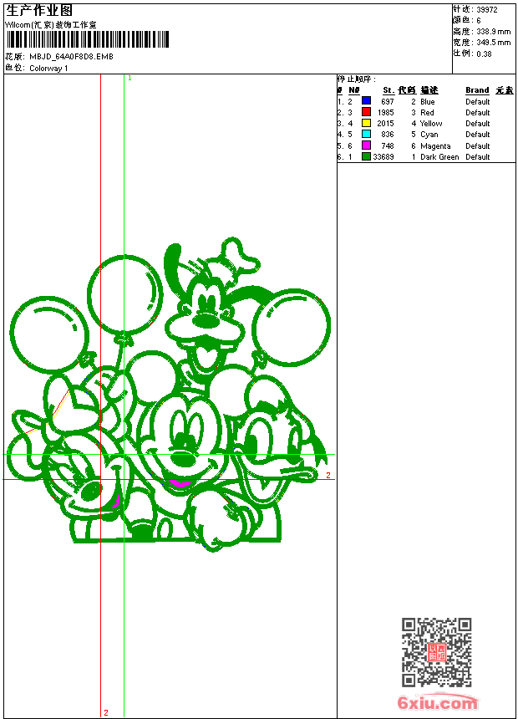Viewport: 518px width, 719px height.
Task: Click the scale value 0.38
Action: pos(484,54)
